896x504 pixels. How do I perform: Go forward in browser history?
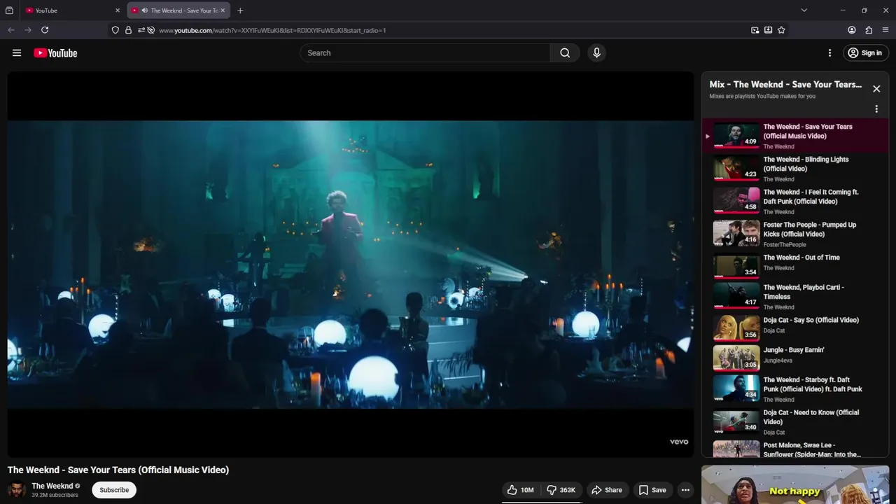click(28, 30)
